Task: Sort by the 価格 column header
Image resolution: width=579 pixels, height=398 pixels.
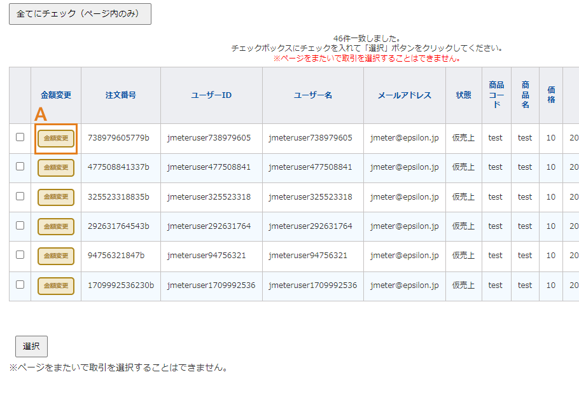Action: (551, 95)
